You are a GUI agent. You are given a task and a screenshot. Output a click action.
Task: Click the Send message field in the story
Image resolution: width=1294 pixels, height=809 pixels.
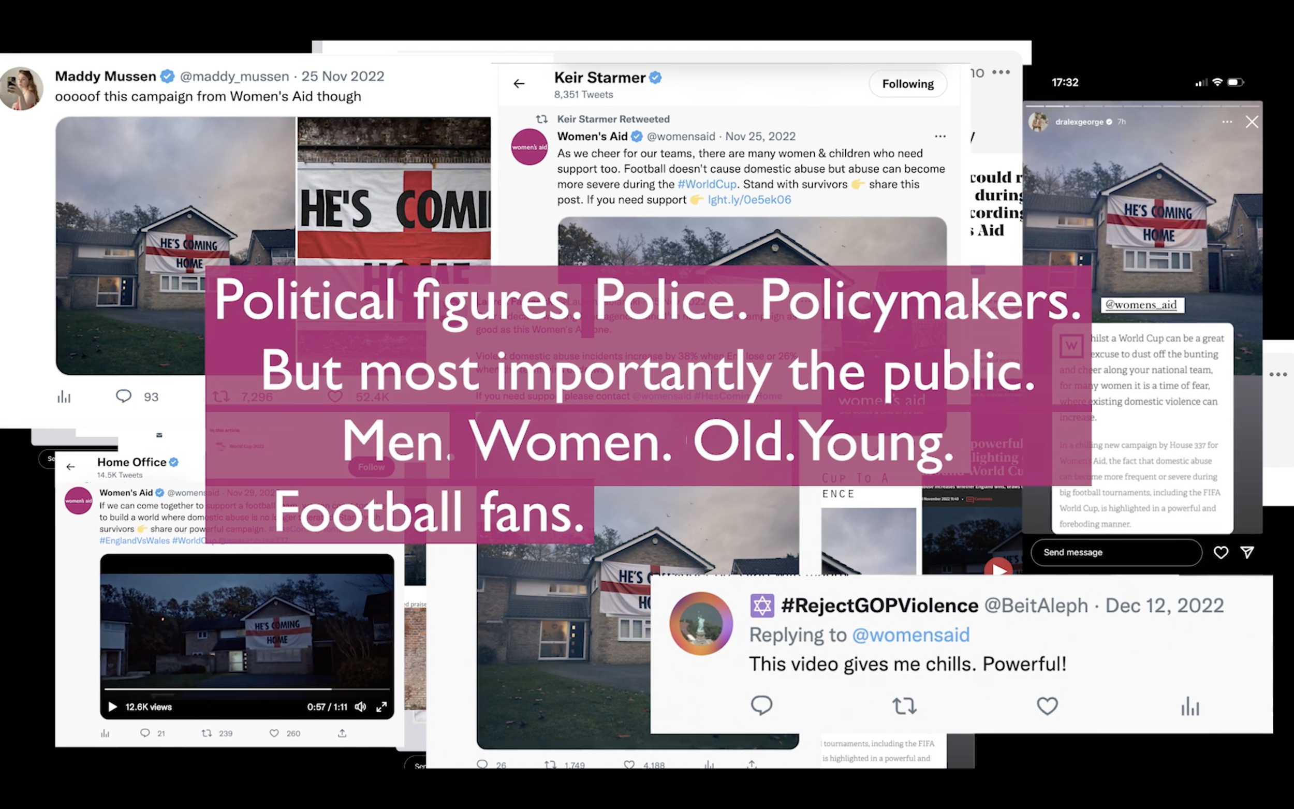1116,552
